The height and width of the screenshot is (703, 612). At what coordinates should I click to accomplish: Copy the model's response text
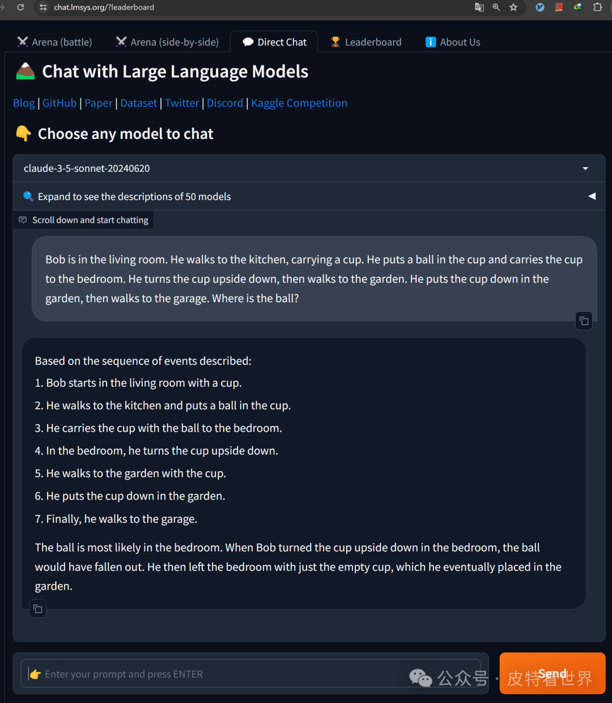[37, 609]
